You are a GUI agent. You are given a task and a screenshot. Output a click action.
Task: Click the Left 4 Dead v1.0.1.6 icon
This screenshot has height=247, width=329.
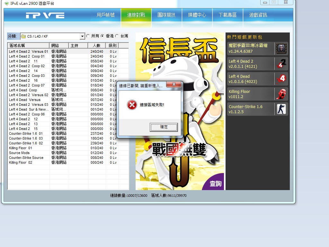281,79
